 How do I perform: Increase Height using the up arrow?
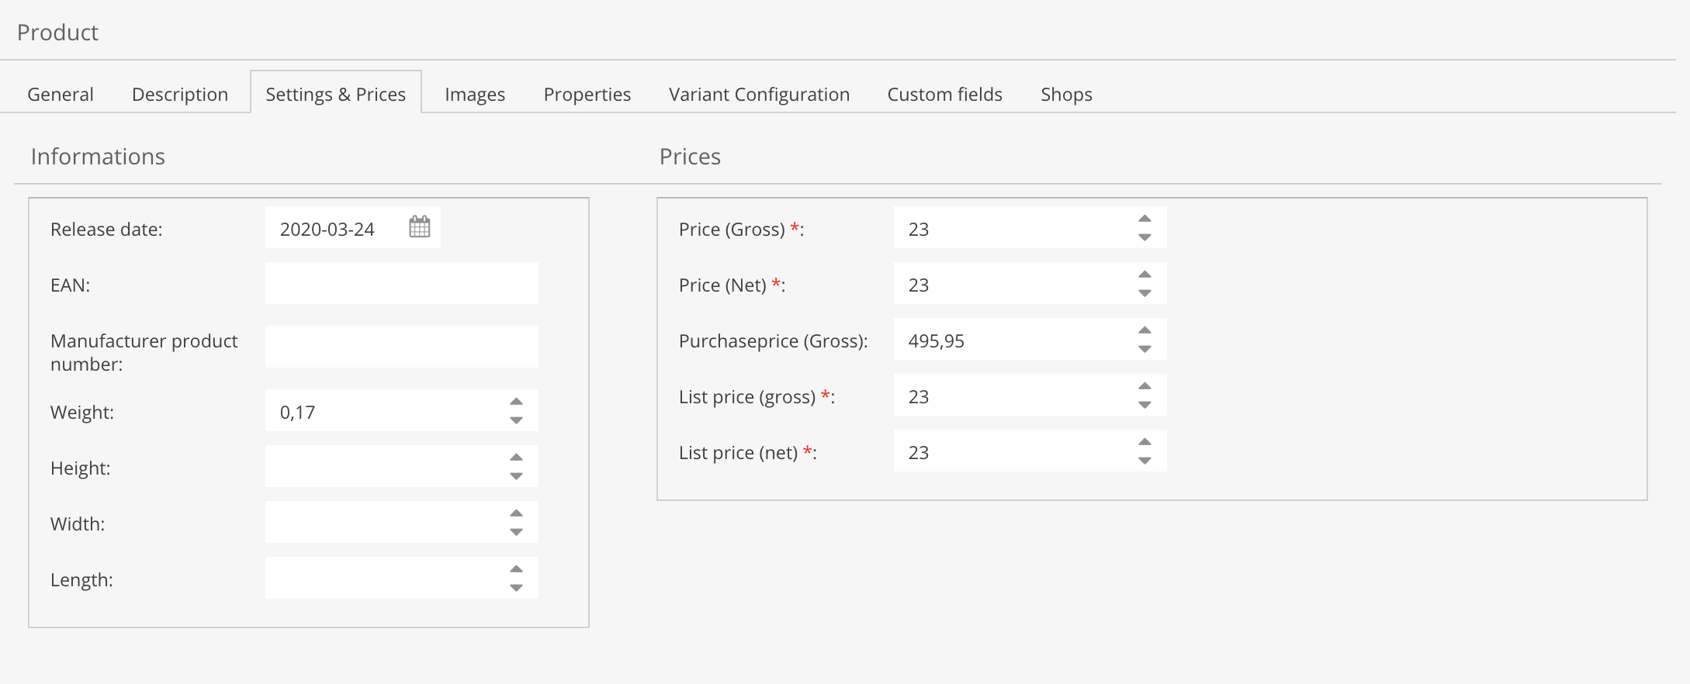(516, 458)
